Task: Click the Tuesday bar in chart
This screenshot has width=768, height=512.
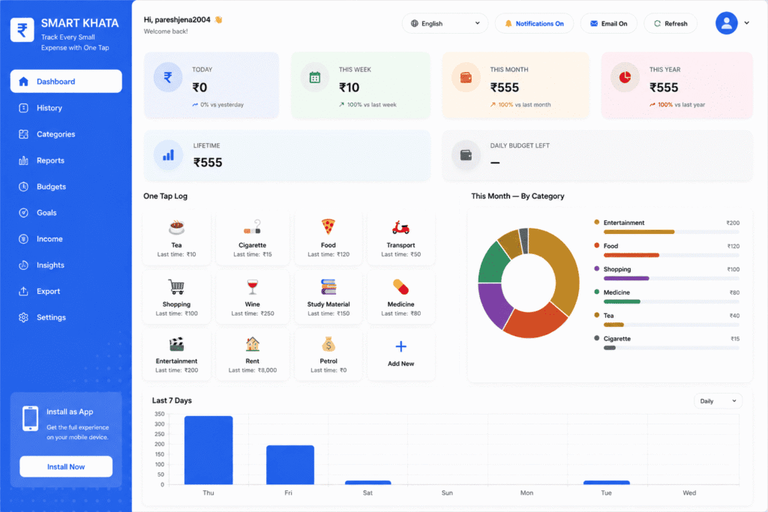Action: 606,483
